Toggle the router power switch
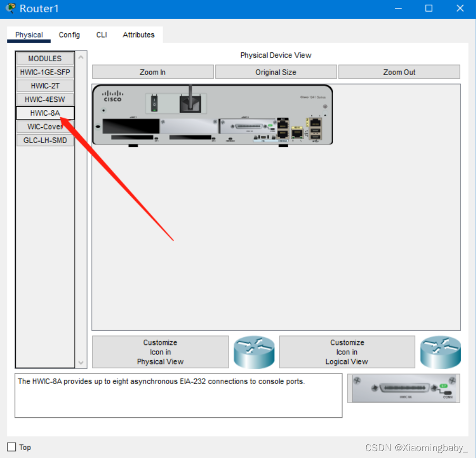Image resolution: width=476 pixels, height=458 pixels. coord(154,104)
